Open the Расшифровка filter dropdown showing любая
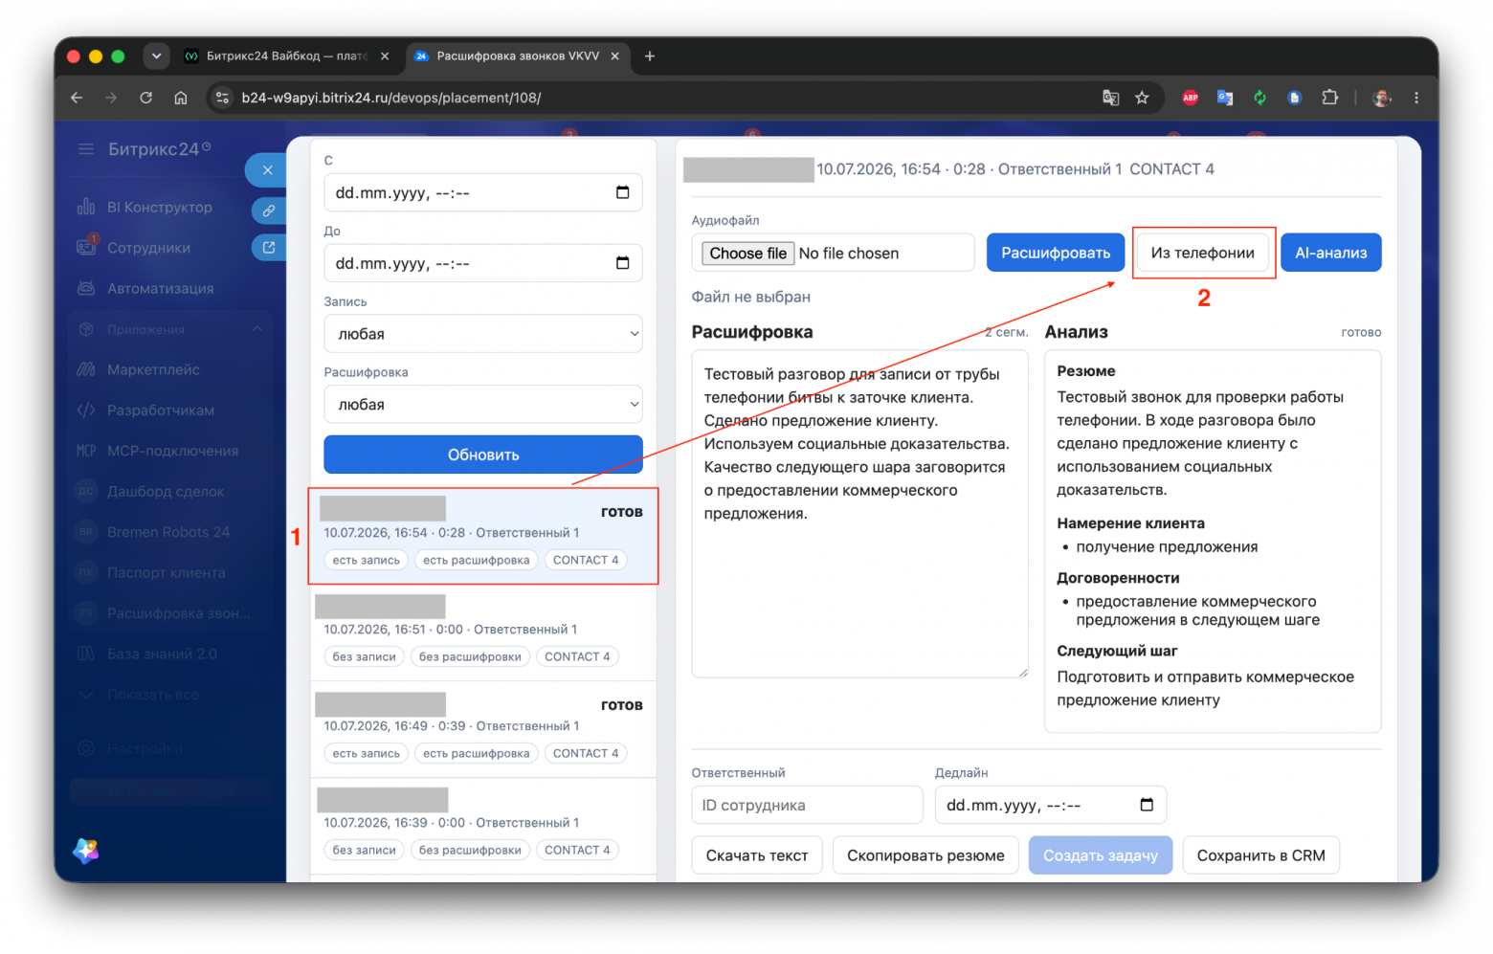1493x954 pixels. (482, 405)
